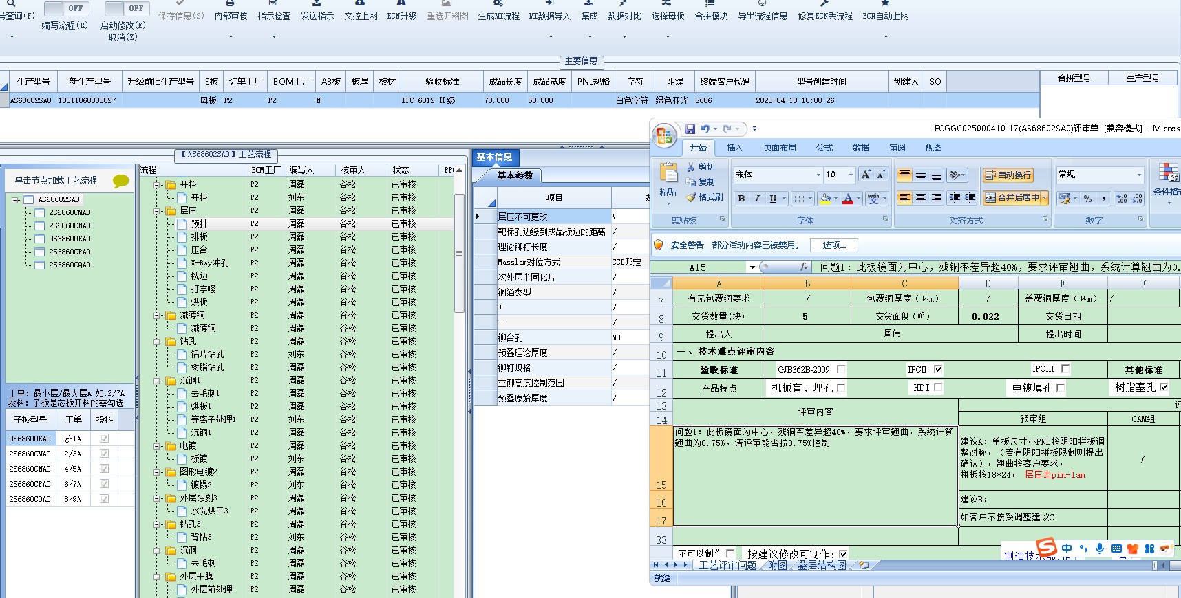
Task: Switch to the 叠层结构图 worksheet tab
Action: (822, 565)
